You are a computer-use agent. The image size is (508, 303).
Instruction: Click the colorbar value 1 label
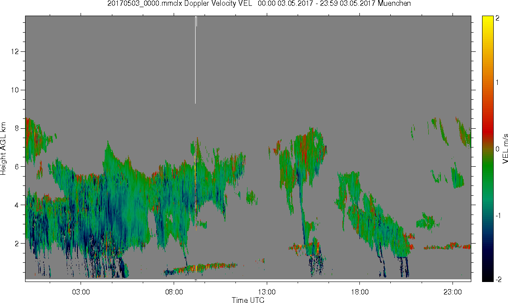497,83
